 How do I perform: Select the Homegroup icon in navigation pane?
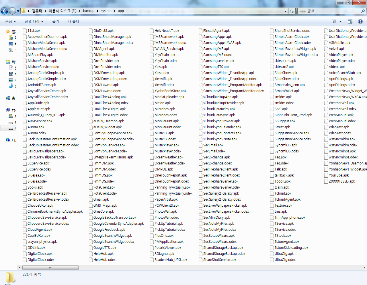[8, 98]
